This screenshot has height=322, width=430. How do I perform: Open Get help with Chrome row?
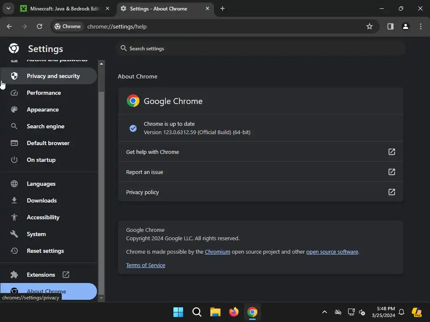(x=260, y=152)
